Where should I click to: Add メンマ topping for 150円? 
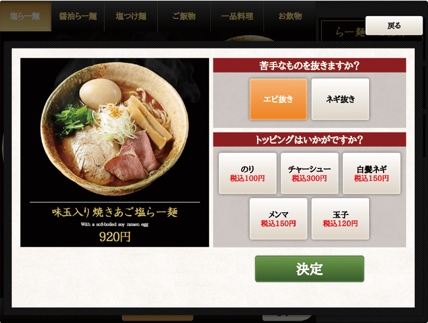(x=278, y=219)
